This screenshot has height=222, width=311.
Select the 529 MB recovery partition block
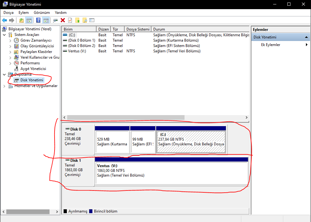pyautogui.click(x=112, y=140)
